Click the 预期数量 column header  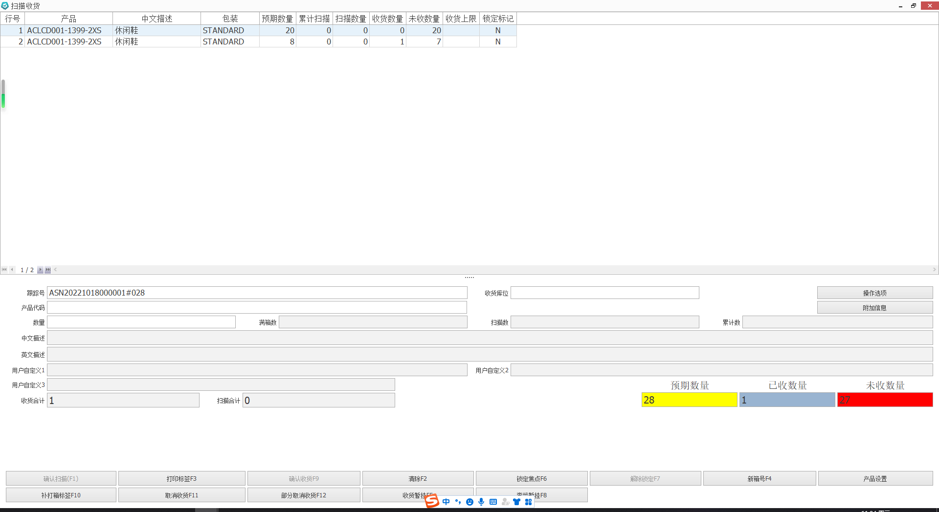pos(277,19)
